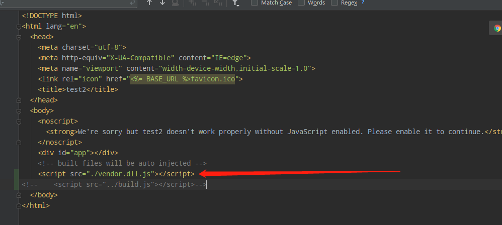Screen dimensions: 502x225
Task: Click the commented build.js script line
Action: pyautogui.click(x=114, y=184)
